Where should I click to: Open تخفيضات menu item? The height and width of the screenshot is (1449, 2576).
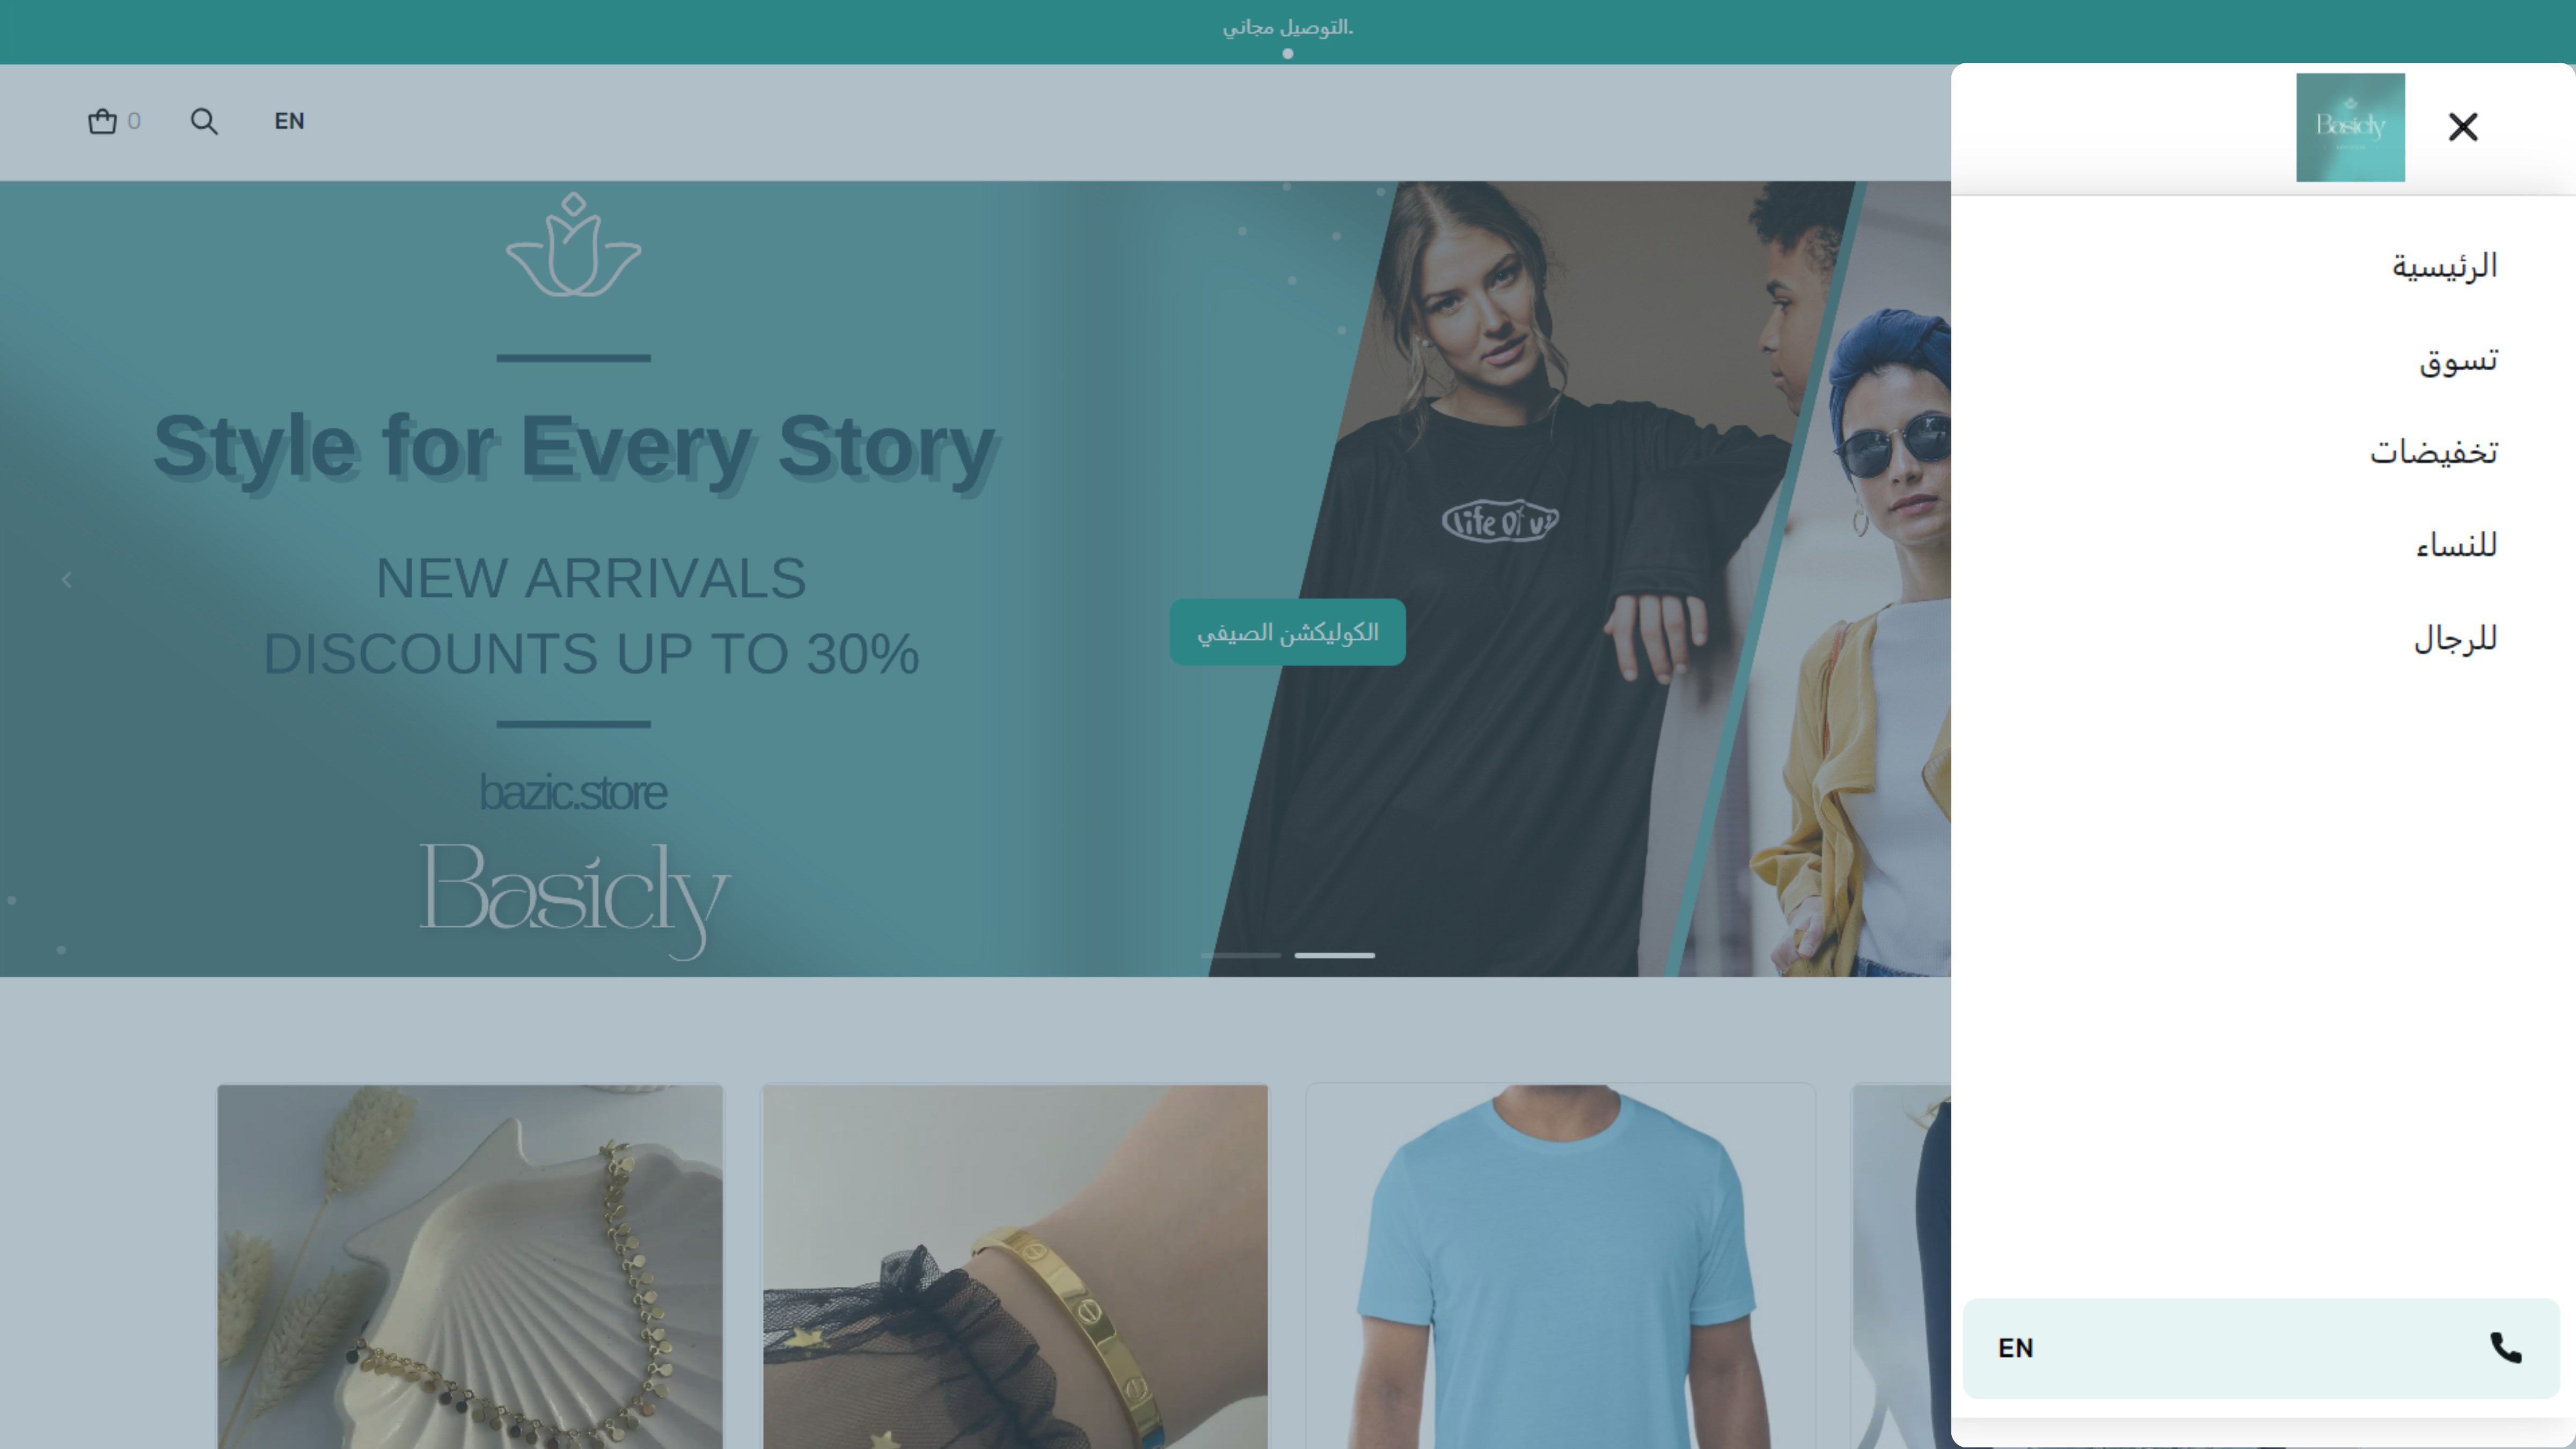click(x=2433, y=452)
